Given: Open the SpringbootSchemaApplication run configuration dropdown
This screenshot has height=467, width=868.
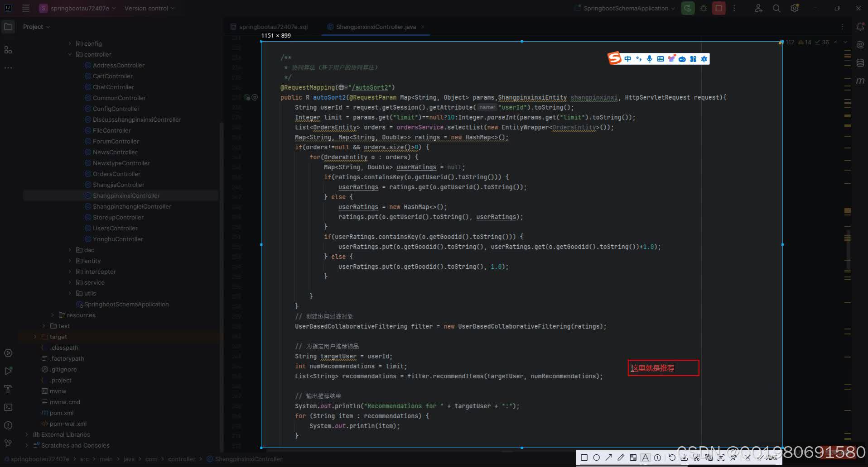Looking at the screenshot, I should point(624,8).
